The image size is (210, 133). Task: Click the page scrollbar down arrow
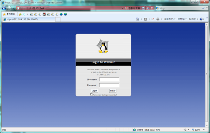(206, 126)
